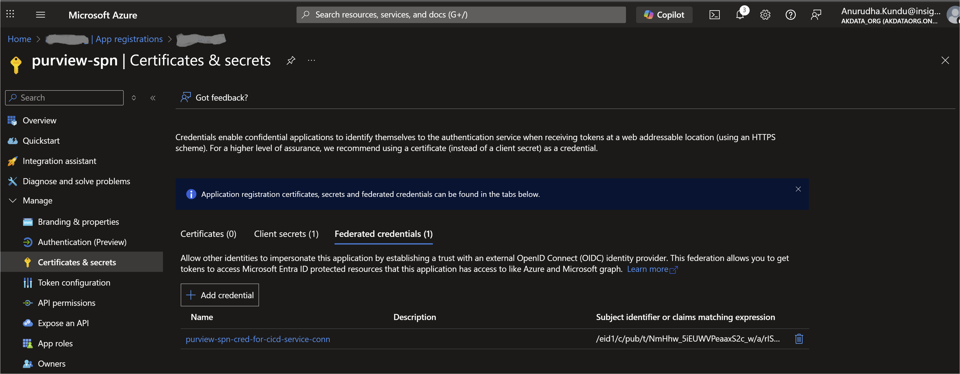Go to Home breadcrumb
This screenshot has height=374, width=960.
(x=19, y=39)
